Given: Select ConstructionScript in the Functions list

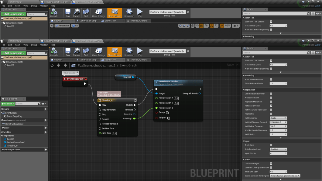Looking at the screenshot, I should (x=14, y=124).
